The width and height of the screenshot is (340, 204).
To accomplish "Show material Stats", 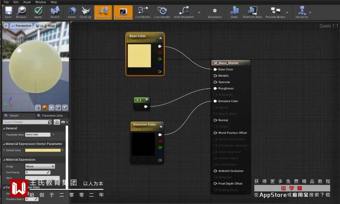I will click(234, 12).
